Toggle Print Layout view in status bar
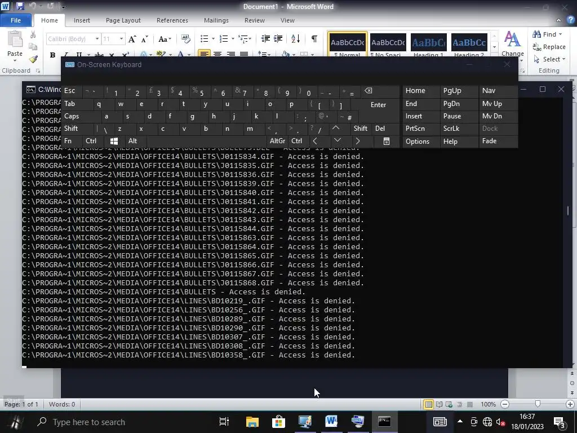The width and height of the screenshot is (577, 433). click(428, 404)
